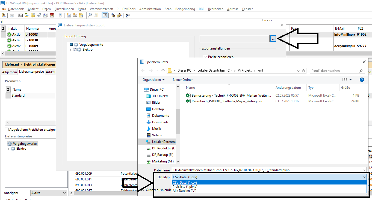
Task: Open the Organisieren dropdown menu
Action: (x=153, y=80)
